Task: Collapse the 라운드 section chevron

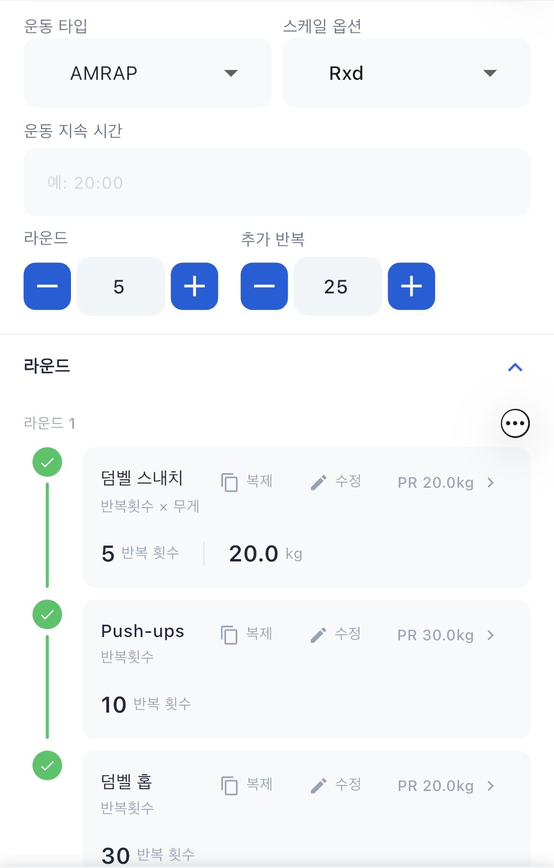Action: pos(515,367)
